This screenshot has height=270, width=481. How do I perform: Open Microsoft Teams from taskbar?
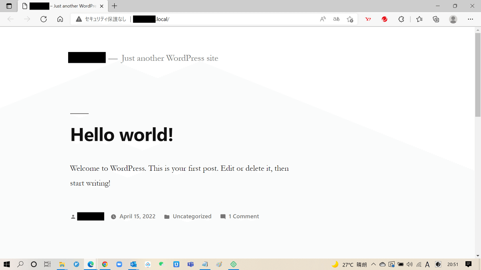190,264
